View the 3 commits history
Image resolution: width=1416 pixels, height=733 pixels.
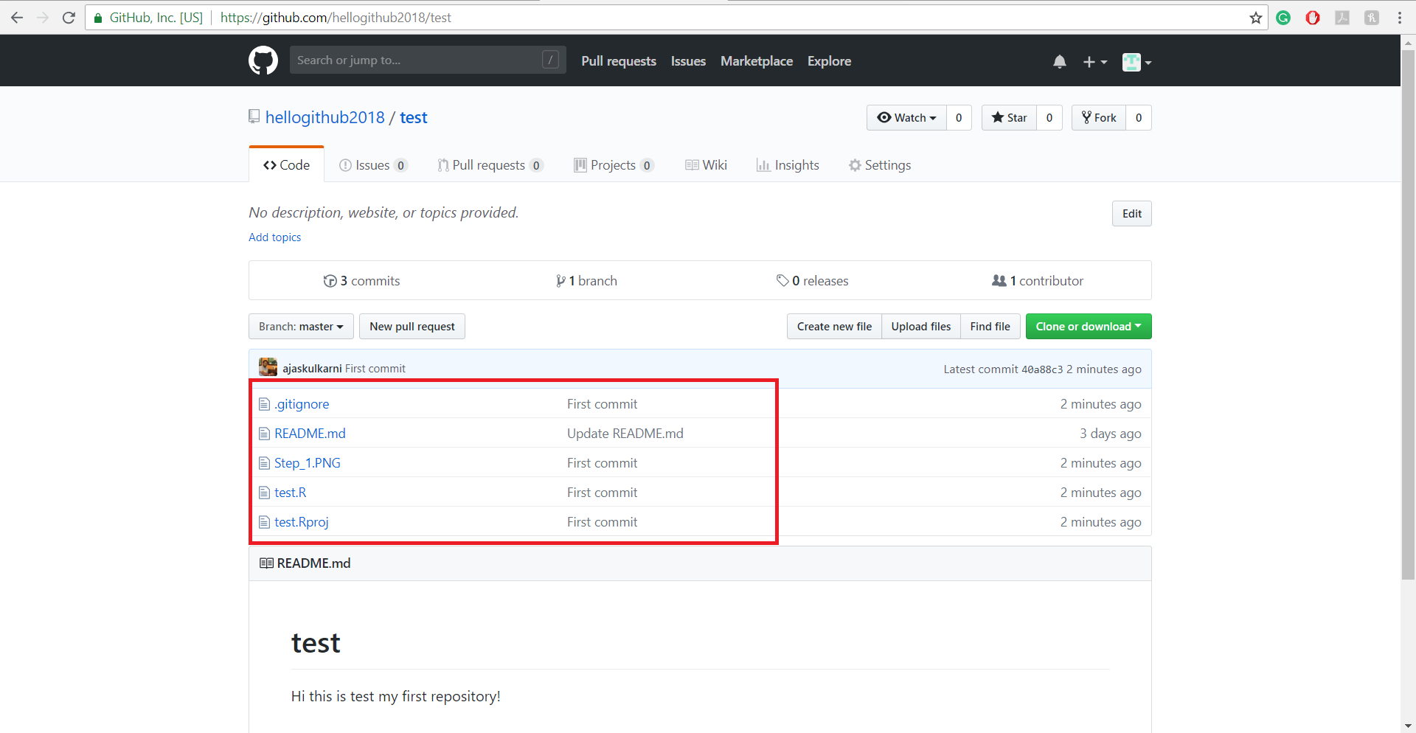362,281
